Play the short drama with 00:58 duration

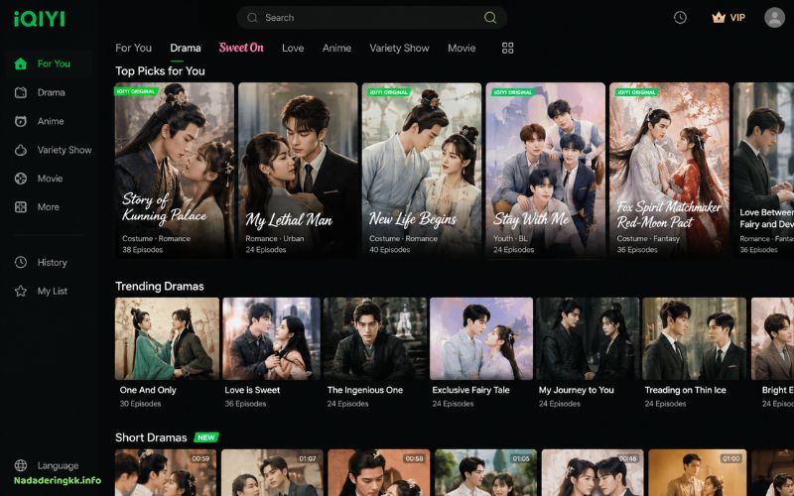pos(378,473)
